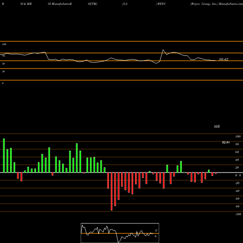This screenshot has width=243, height=243.
Task: Click the MR heading above the bar chart
Action: 217,126
